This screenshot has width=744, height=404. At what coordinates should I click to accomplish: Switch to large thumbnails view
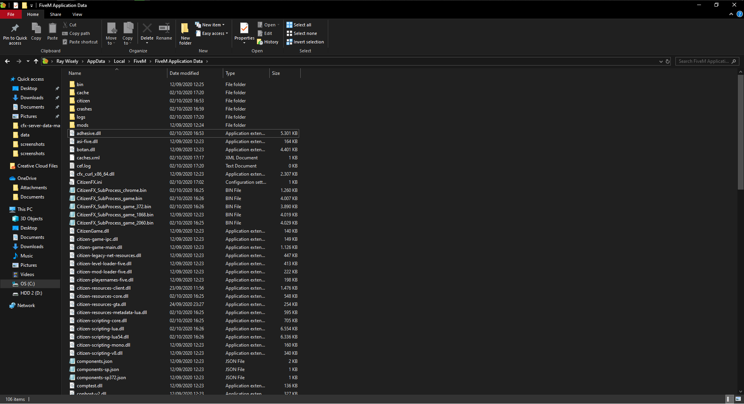[738, 399]
